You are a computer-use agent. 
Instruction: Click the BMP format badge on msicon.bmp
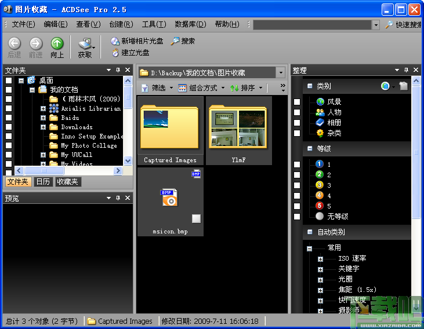click(196, 174)
